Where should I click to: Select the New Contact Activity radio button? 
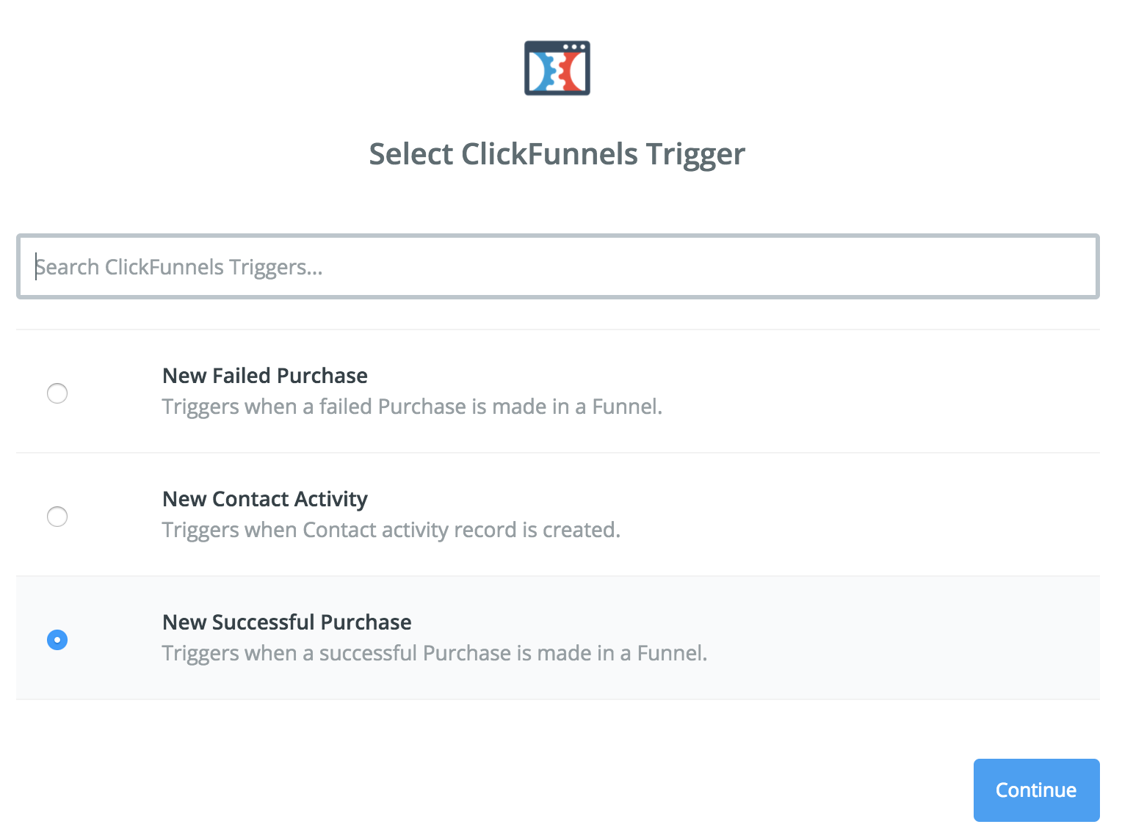click(x=57, y=517)
